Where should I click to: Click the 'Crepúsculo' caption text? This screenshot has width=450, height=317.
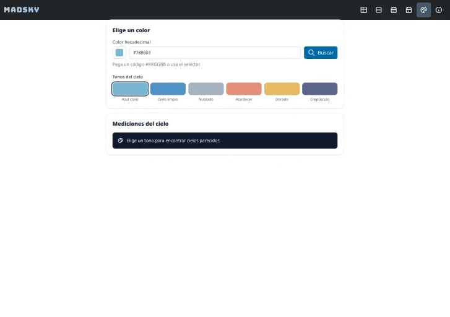point(320,99)
